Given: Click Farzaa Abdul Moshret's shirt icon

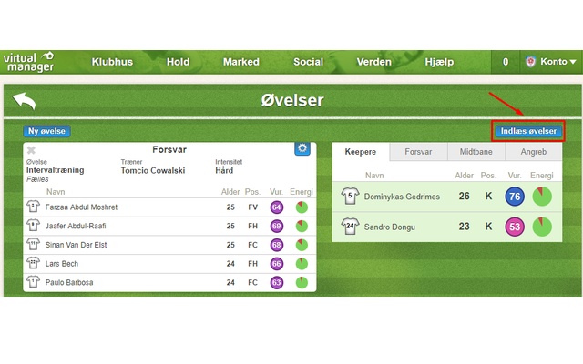Looking at the screenshot, I should point(33,207).
